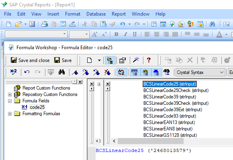Click the New report icon in main toolbar
The width and height of the screenshot is (233, 160).
pos(8,24)
